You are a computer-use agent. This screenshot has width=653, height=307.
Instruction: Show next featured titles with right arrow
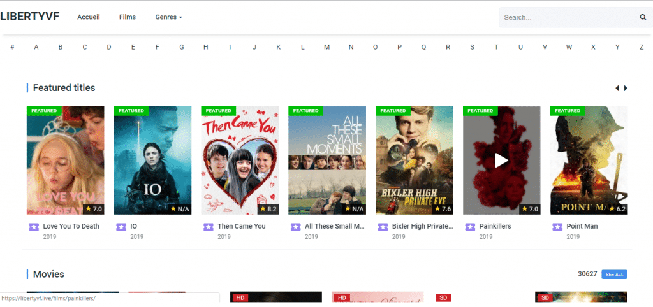(626, 88)
